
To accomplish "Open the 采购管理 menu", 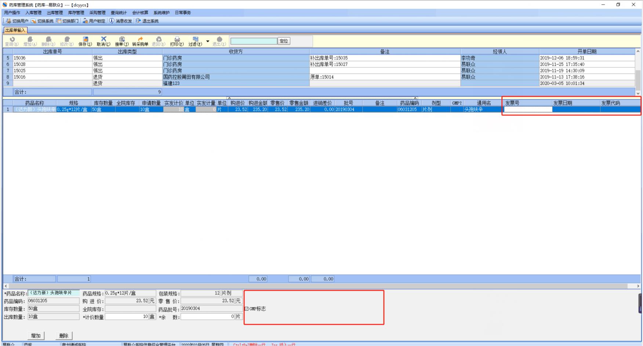I will [97, 12].
